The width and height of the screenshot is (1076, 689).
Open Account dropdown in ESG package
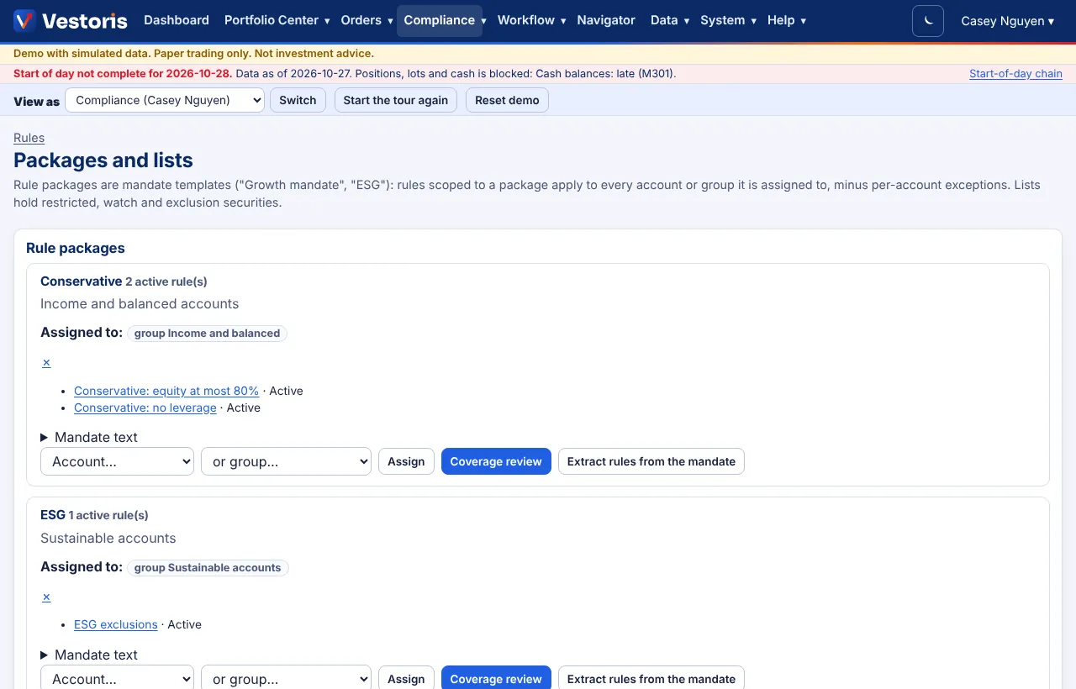118,679
